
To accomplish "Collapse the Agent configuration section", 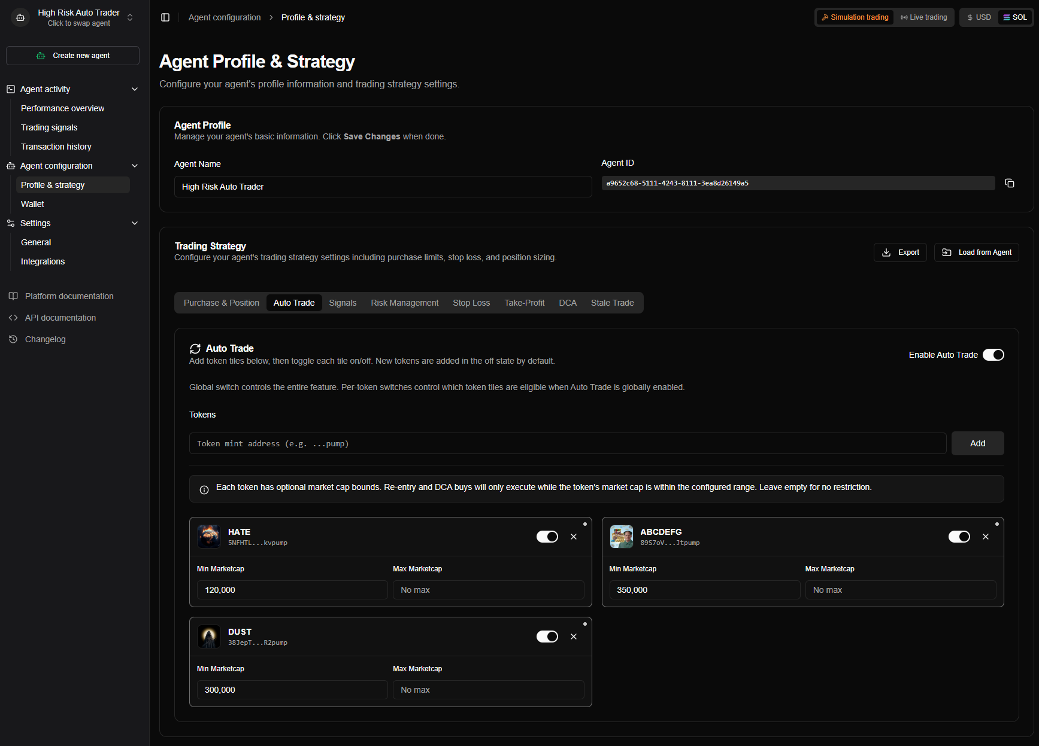I will tap(135, 166).
